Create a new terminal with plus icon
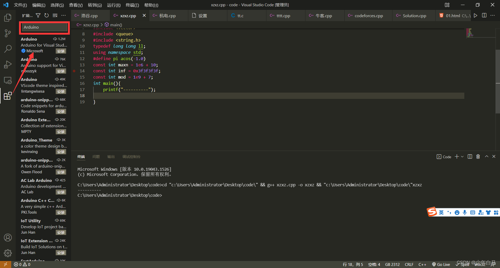 [x=457, y=157]
